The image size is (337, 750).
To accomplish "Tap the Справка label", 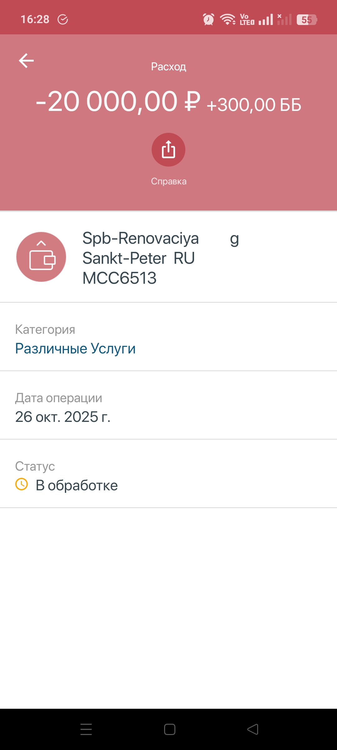I will [168, 181].
